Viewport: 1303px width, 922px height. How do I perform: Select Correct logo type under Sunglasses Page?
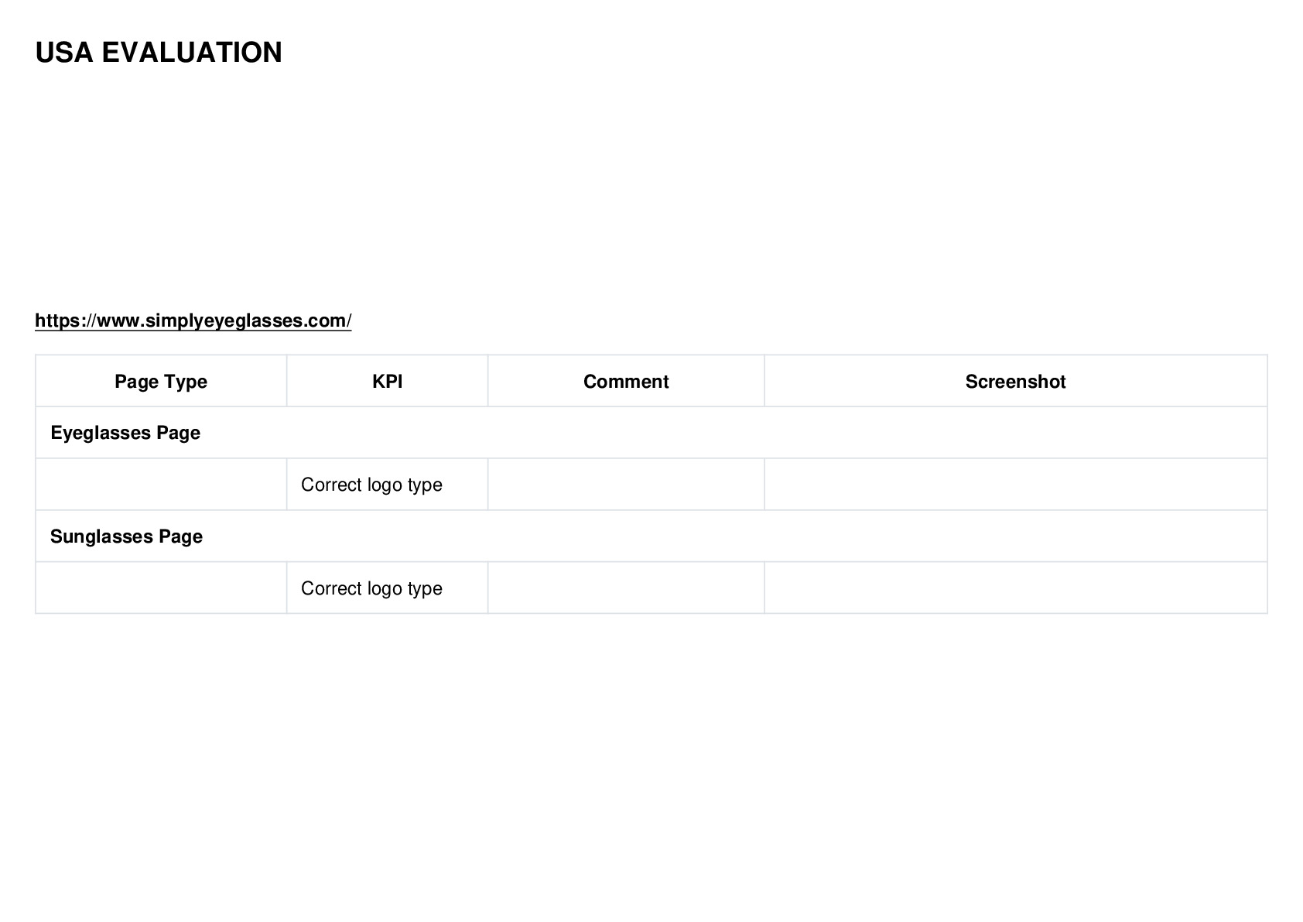371,588
